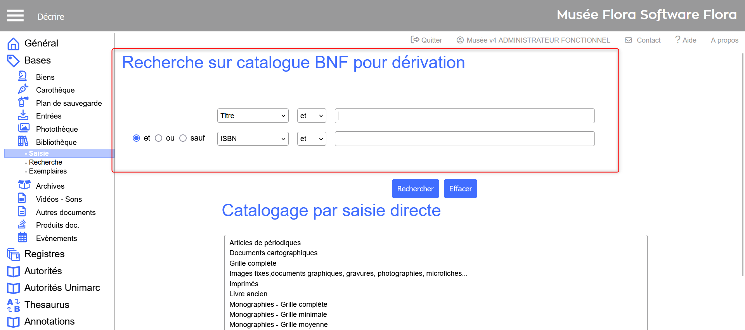The height and width of the screenshot is (330, 745).
Task: Click the Thesaurus A-B icon
Action: click(x=13, y=305)
